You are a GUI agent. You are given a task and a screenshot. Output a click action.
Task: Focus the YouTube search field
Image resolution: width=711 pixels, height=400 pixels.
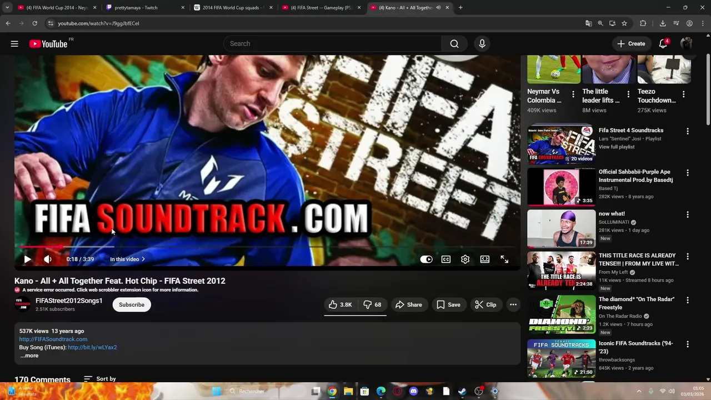click(332, 44)
